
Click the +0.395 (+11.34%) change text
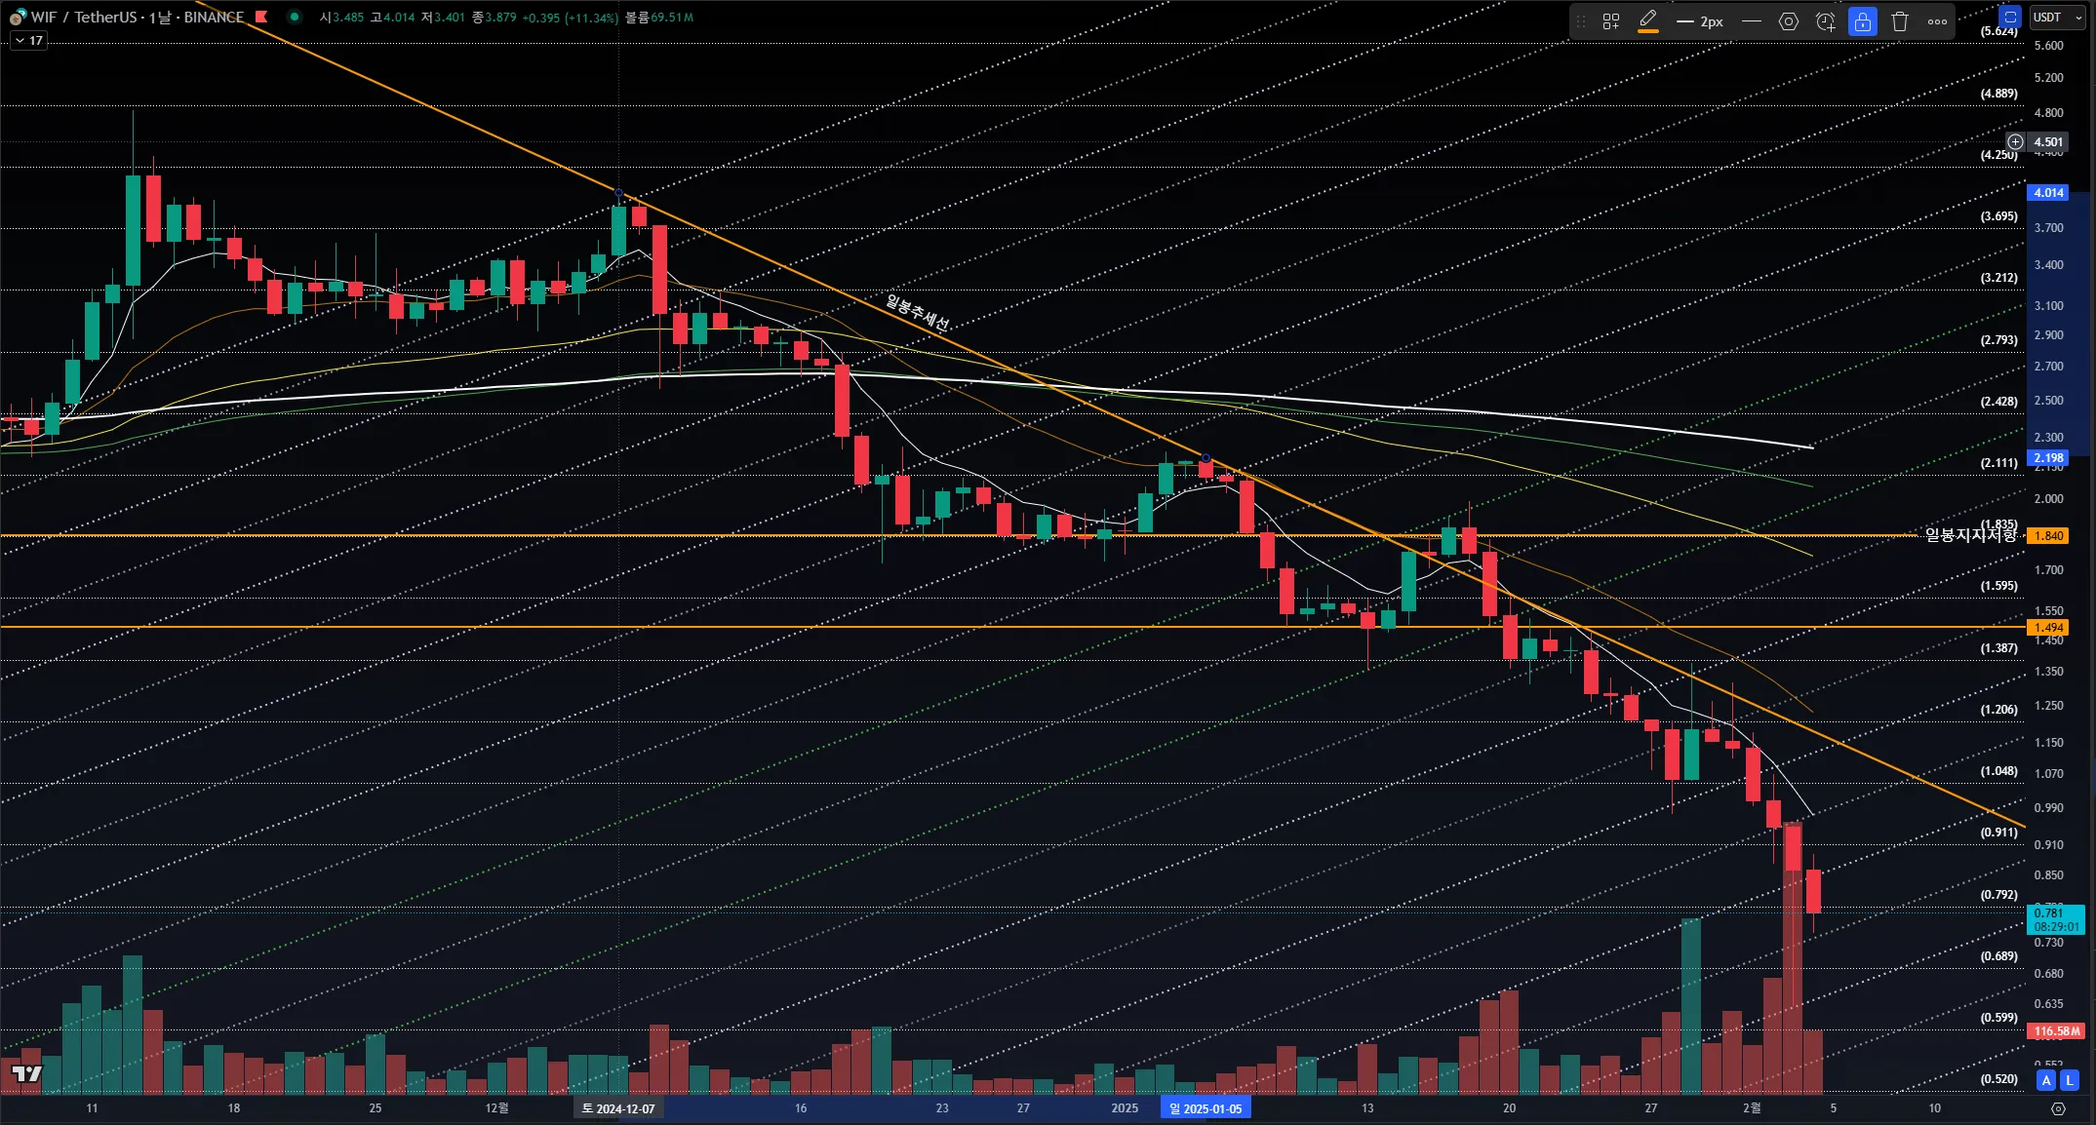[570, 18]
